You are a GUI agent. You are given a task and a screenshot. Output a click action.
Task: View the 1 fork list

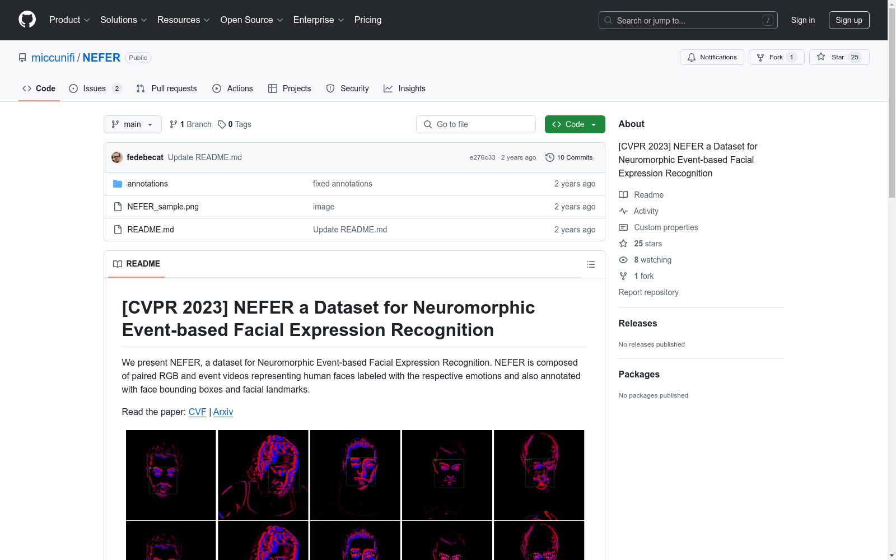(x=636, y=276)
